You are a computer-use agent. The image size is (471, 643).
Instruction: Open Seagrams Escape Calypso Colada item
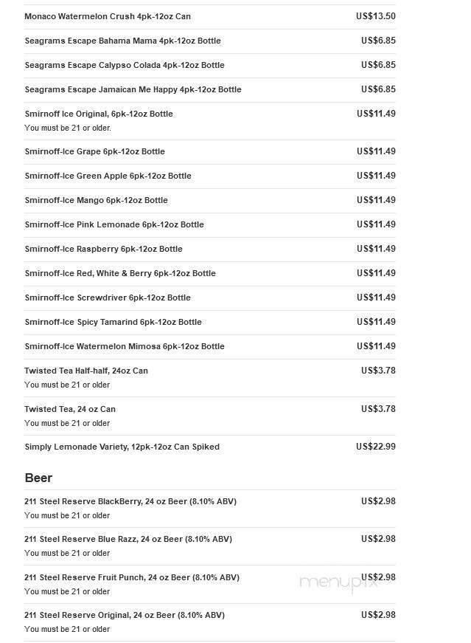pyautogui.click(x=125, y=65)
